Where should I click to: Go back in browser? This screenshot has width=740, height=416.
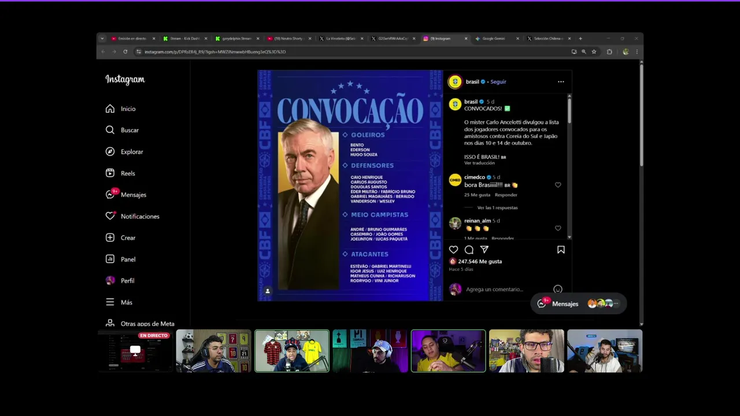pyautogui.click(x=103, y=52)
